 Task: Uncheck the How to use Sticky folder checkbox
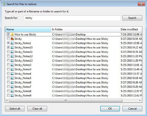pyautogui.click(x=8, y=34)
